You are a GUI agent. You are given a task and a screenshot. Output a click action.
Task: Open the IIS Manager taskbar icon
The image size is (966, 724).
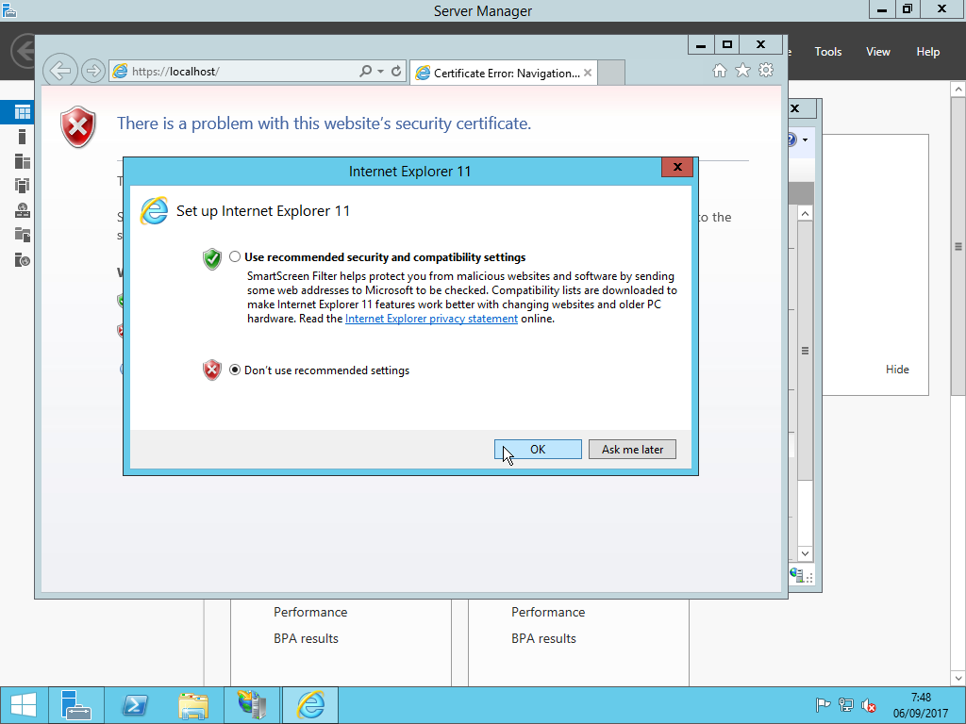[x=252, y=705]
